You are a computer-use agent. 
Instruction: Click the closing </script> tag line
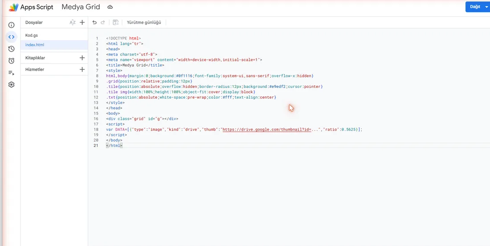pyautogui.click(x=116, y=135)
